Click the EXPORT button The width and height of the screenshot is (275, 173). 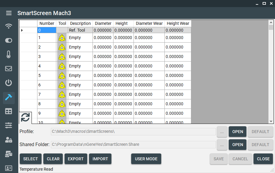click(76, 159)
